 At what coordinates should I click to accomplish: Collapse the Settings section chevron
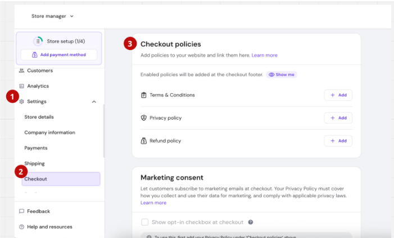(x=94, y=102)
